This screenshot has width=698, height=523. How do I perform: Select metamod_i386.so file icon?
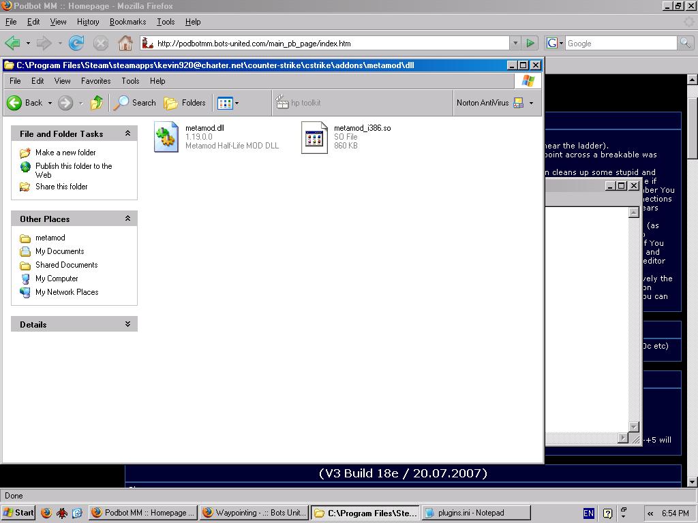(314, 138)
